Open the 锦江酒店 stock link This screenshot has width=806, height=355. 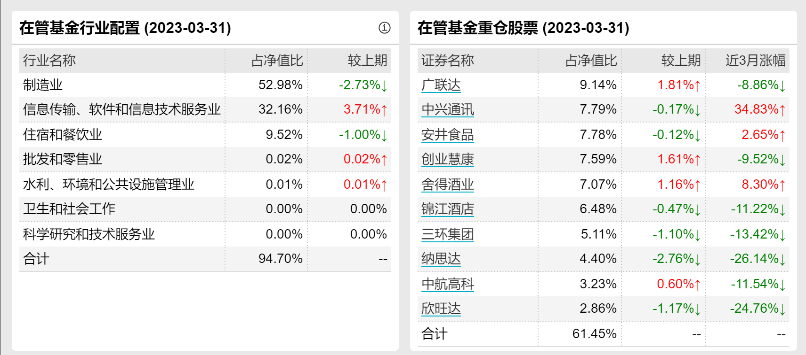point(447,209)
